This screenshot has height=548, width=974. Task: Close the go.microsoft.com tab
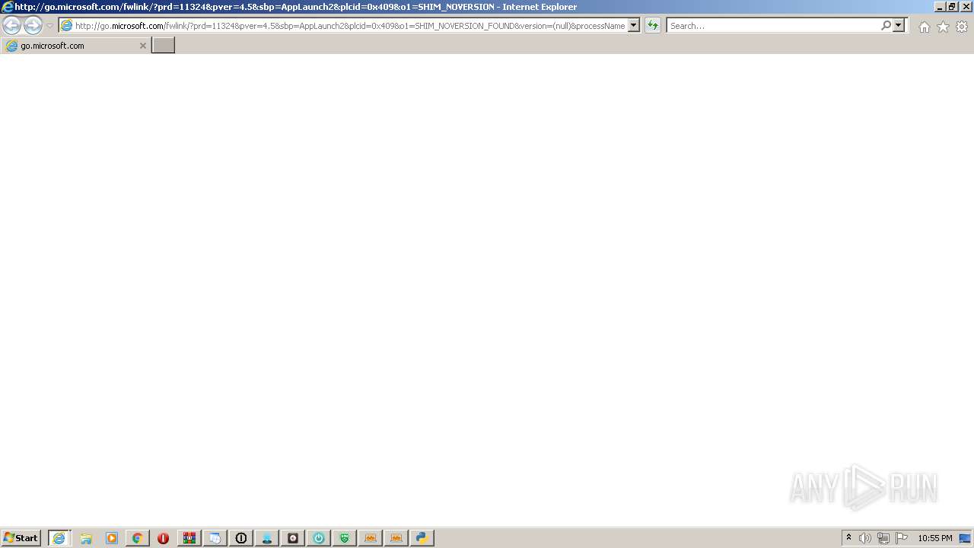142,46
